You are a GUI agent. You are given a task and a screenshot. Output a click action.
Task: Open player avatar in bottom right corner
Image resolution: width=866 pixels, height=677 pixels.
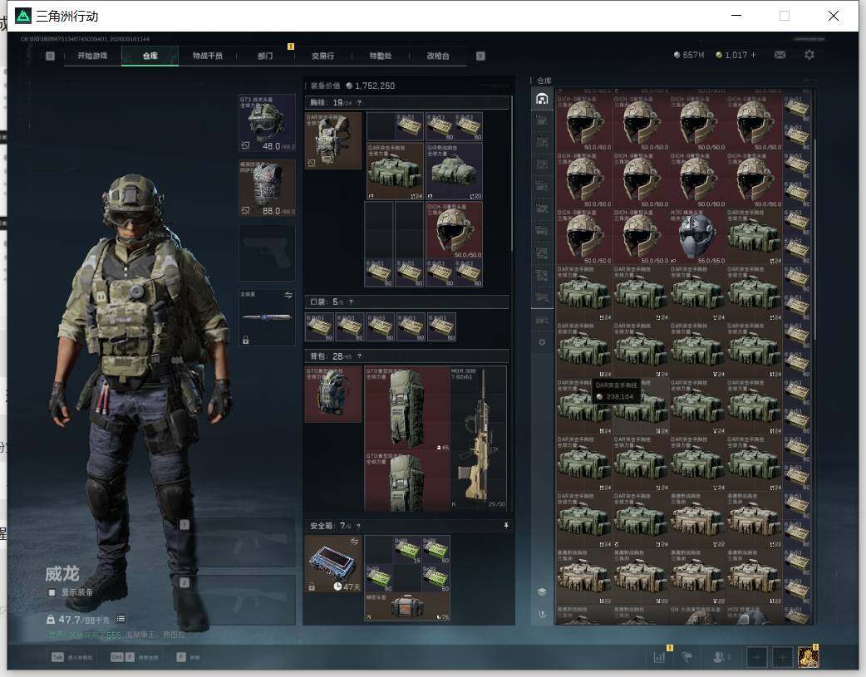[x=808, y=657]
